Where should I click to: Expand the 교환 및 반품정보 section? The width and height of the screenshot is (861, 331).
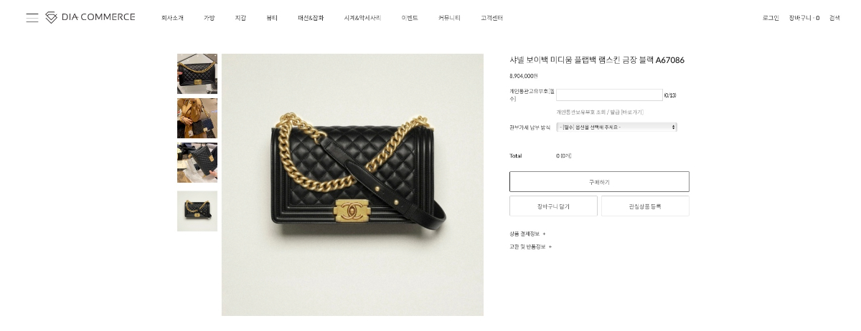[530, 246]
